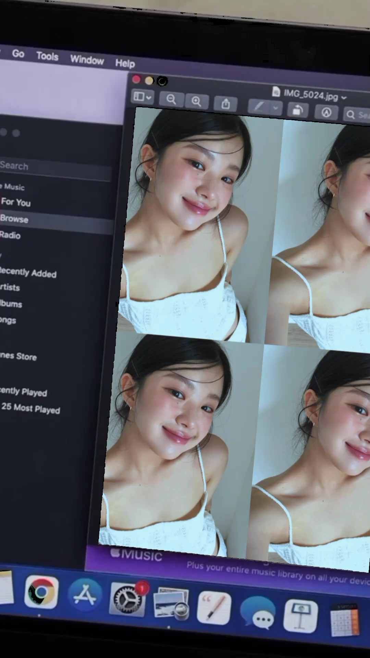Click the zoom in magnifier in Preview
370x658 pixels.
click(196, 101)
